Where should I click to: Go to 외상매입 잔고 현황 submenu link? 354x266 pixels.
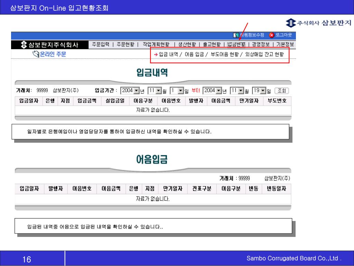pos(264,54)
